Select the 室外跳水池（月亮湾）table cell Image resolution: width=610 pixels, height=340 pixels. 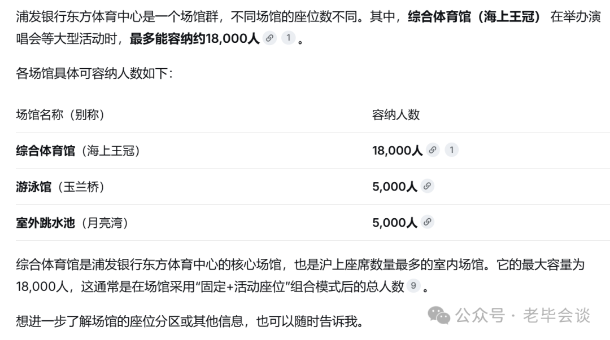click(72, 223)
